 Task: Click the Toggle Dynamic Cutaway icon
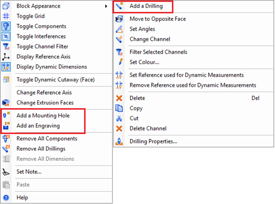click(6, 80)
